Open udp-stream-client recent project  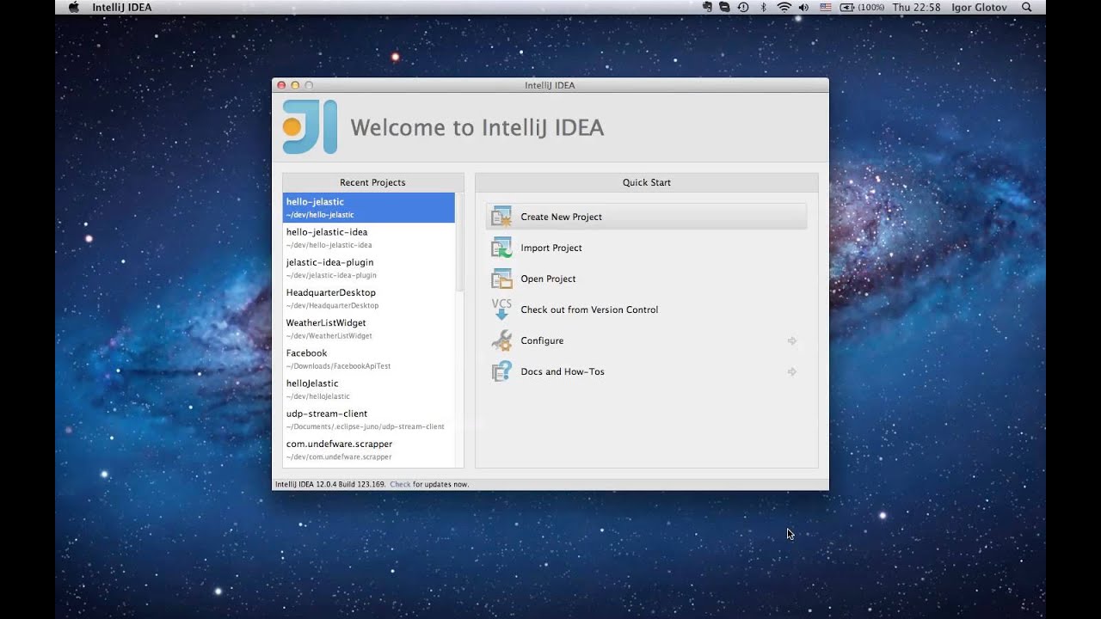368,420
